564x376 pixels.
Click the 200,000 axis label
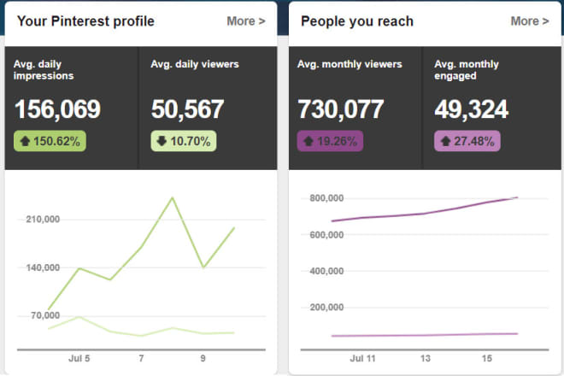pyautogui.click(x=326, y=308)
